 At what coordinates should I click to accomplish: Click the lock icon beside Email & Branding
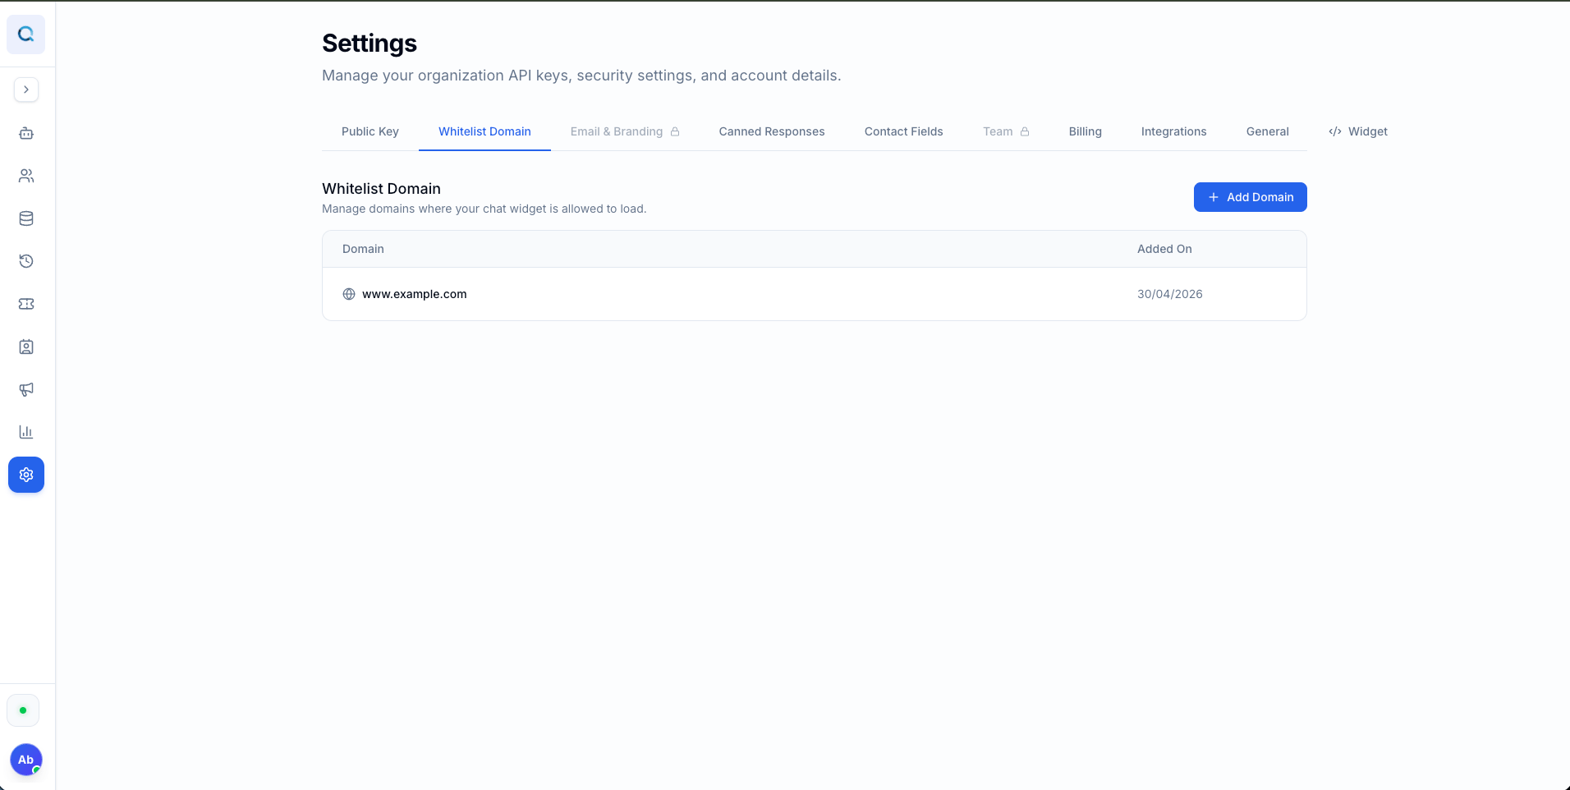click(675, 131)
